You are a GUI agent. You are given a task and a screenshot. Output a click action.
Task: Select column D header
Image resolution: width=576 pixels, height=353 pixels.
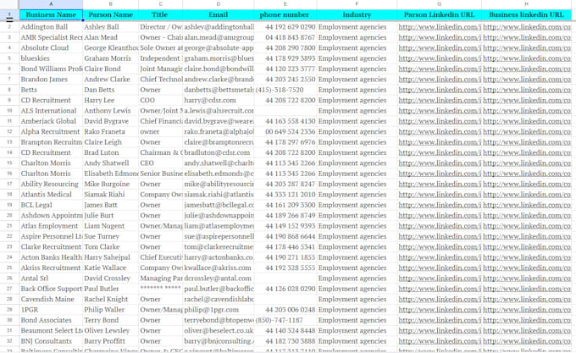pyautogui.click(x=219, y=4)
